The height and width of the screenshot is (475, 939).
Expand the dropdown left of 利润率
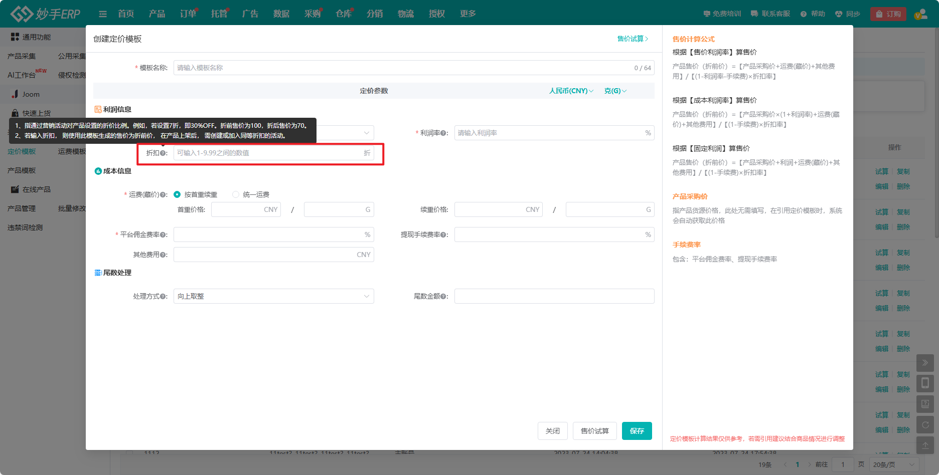[367, 133]
